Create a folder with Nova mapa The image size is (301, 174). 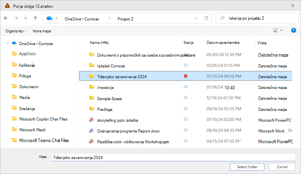coord(42,31)
